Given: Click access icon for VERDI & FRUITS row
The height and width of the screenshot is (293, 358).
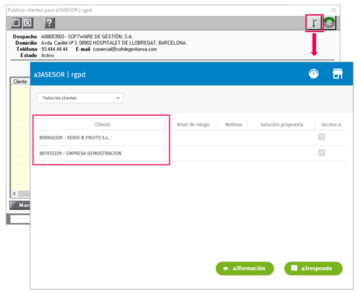Looking at the screenshot, I should coord(322,137).
